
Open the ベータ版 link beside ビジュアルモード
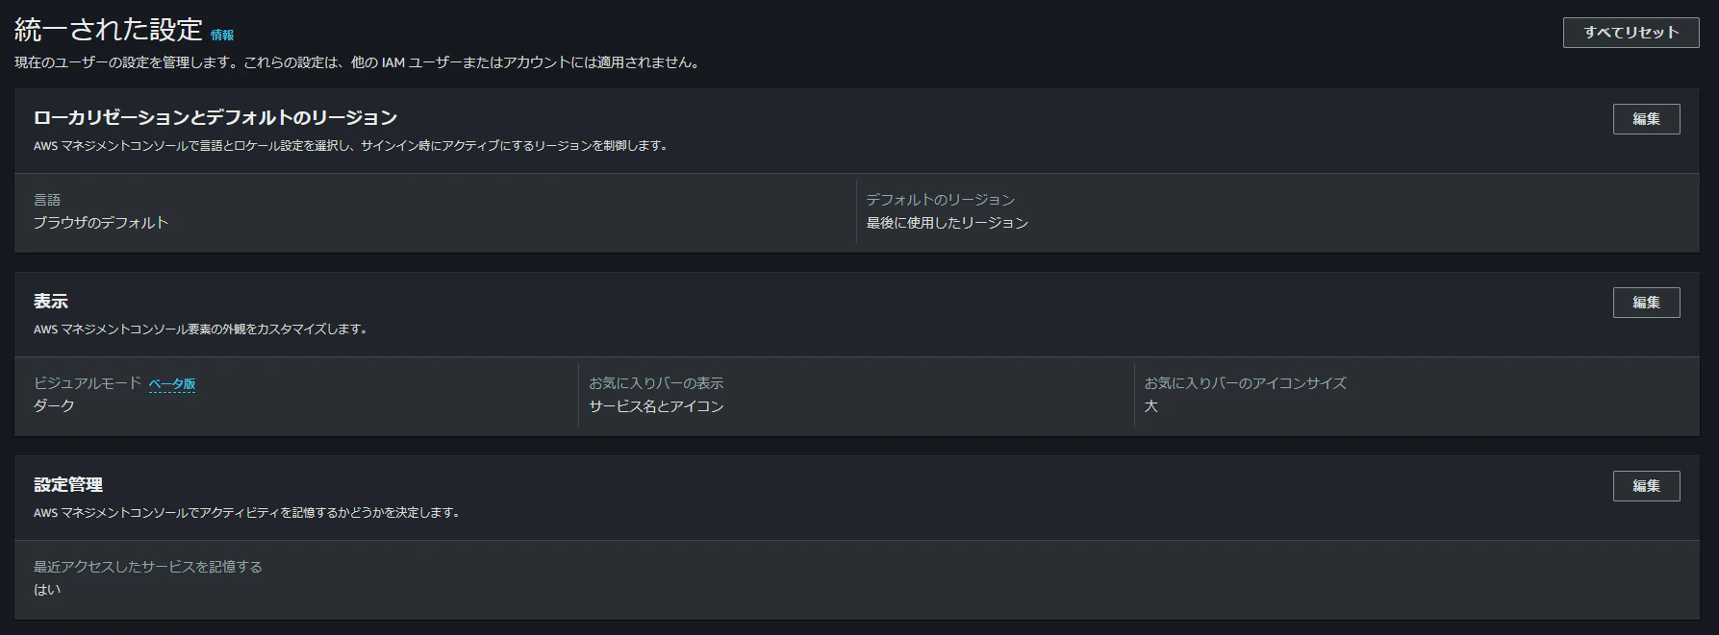[173, 382]
